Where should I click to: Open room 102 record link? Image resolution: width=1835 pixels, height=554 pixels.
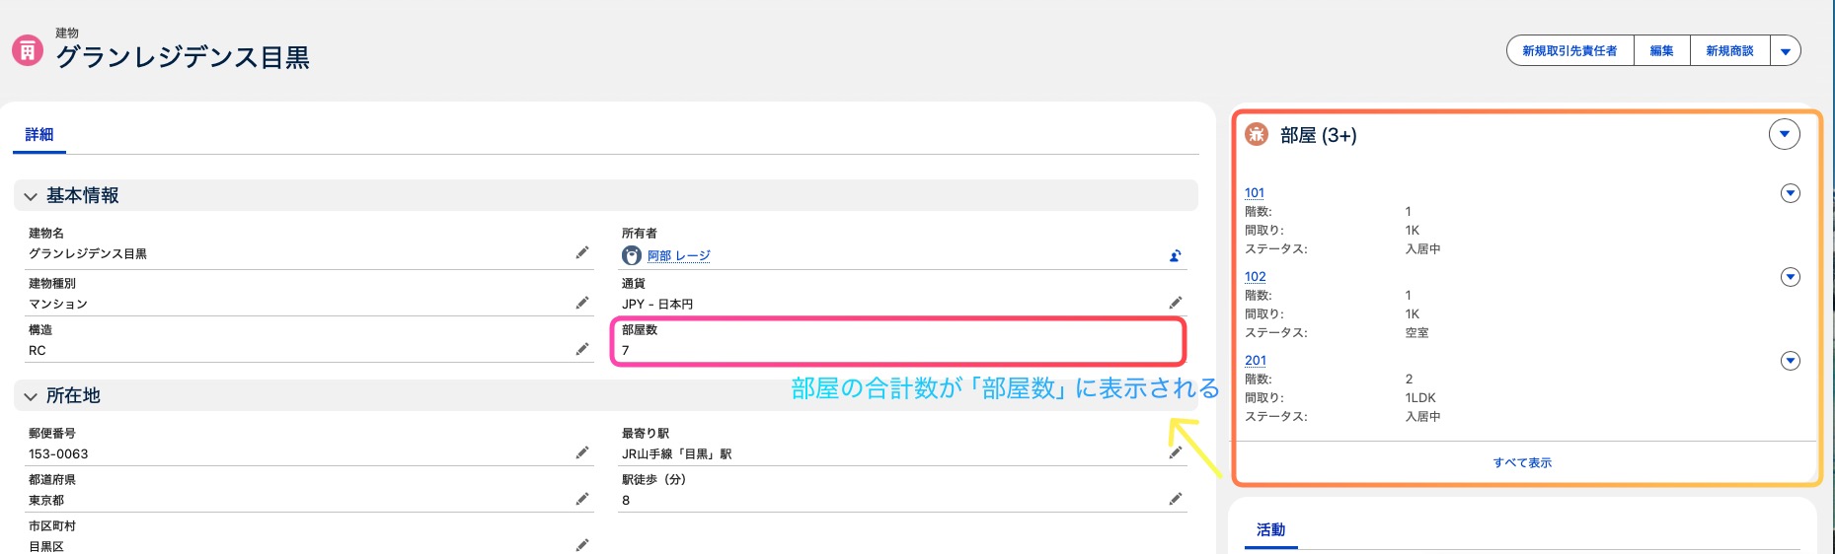click(x=1256, y=277)
